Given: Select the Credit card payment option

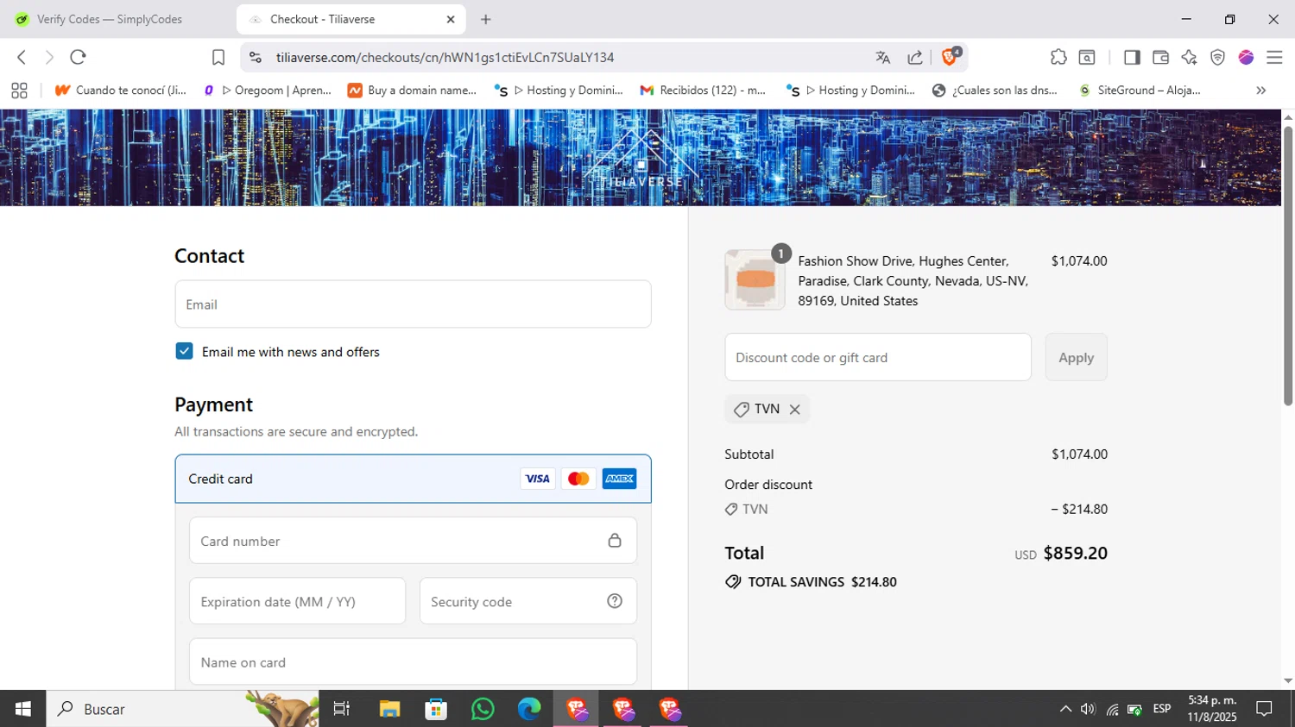Looking at the screenshot, I should coord(413,479).
